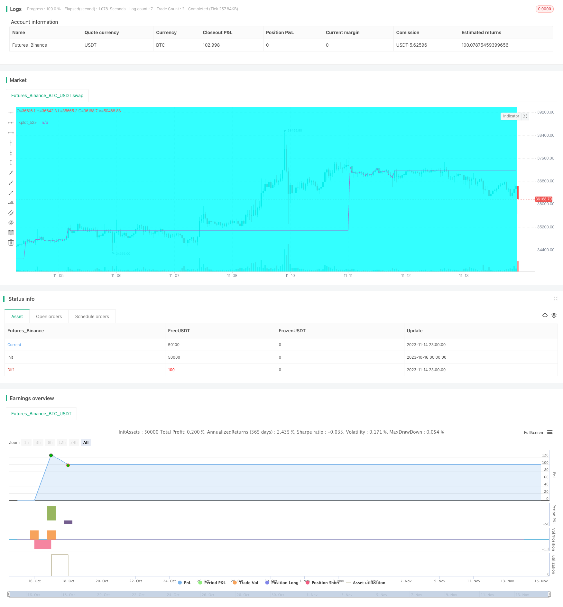Grab the right navigator range handle

pos(549,594)
